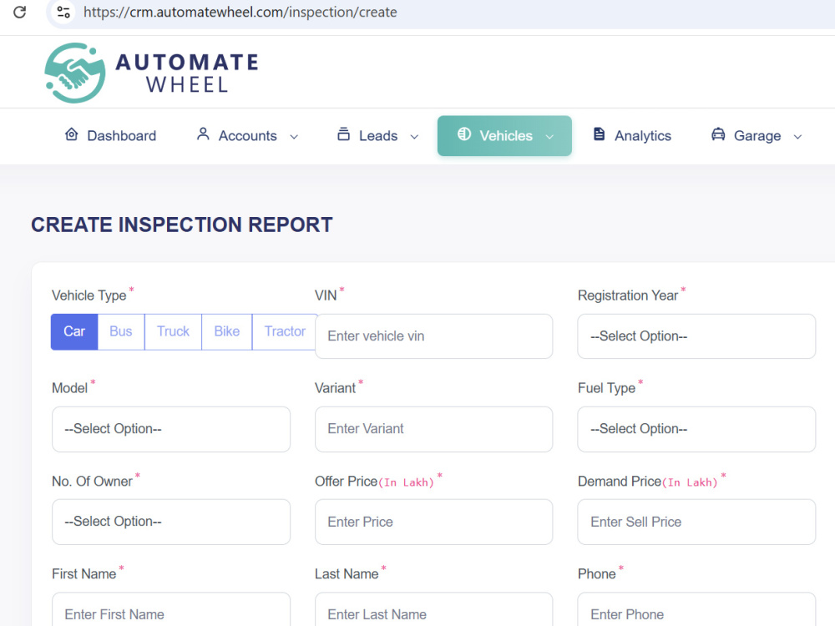Open site settings icon in address bar
This screenshot has width=835, height=626.
(x=63, y=12)
